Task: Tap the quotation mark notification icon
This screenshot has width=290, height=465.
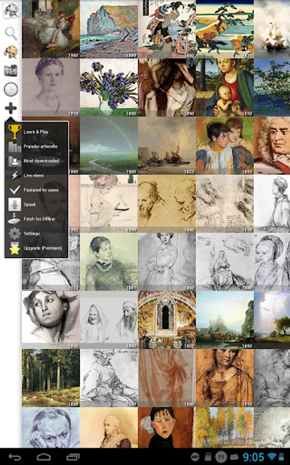Action: coord(221,457)
